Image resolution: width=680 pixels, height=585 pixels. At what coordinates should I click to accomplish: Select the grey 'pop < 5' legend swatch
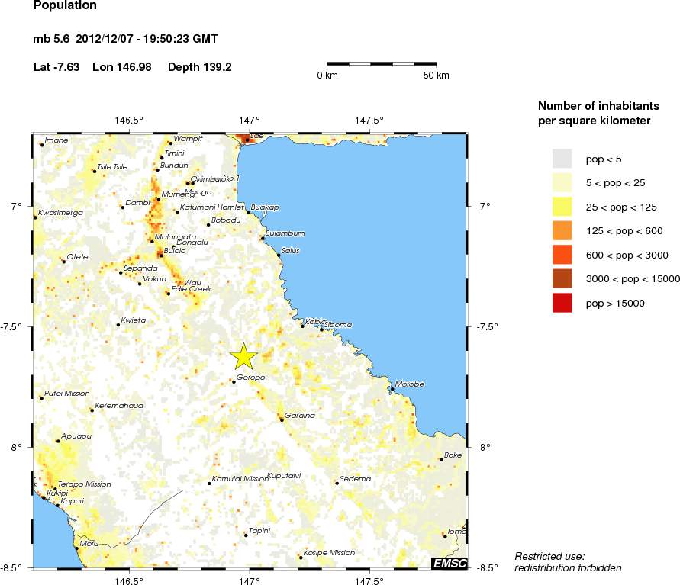pyautogui.click(x=562, y=159)
